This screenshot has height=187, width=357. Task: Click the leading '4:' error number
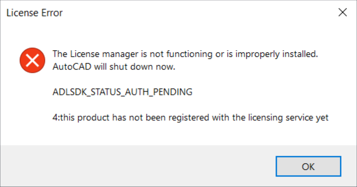[56, 118]
